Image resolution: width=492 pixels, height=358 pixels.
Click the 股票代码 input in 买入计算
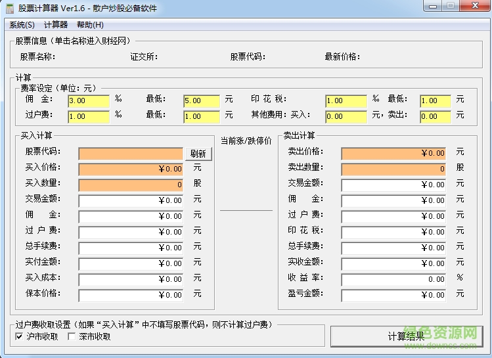coord(131,154)
